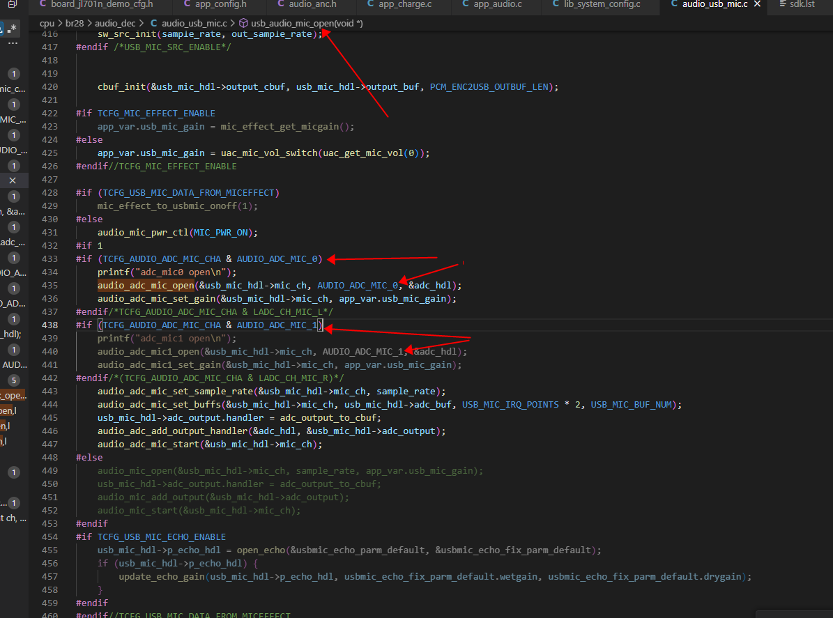
Task: Open the lib_system_config.c tab
Action: click(597, 4)
